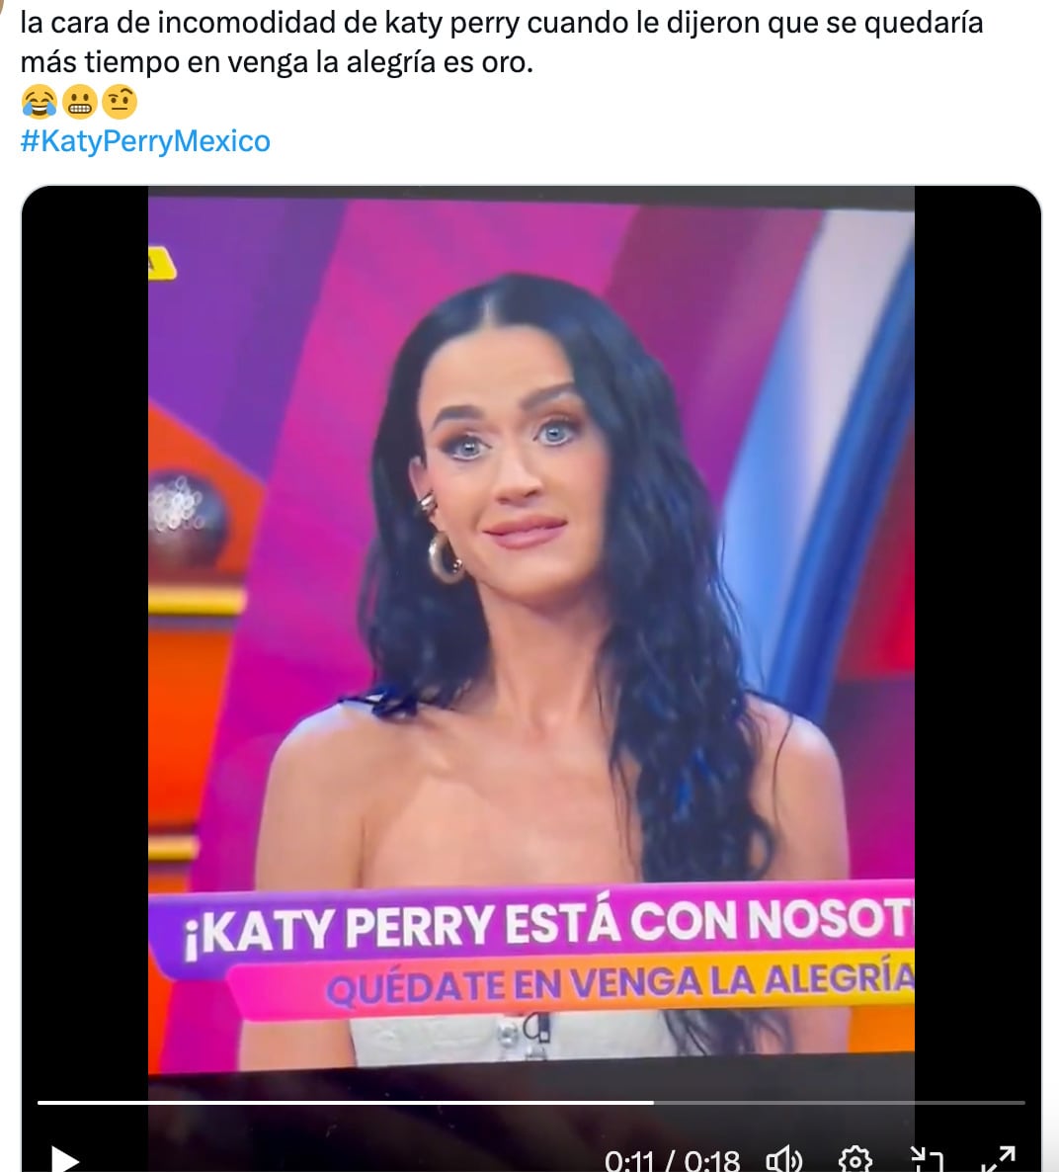
Task: Minimize video to picture-in-picture
Action: click(x=927, y=1159)
